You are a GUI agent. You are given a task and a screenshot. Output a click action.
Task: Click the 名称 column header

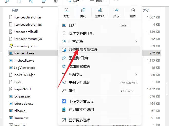coord(15,10)
